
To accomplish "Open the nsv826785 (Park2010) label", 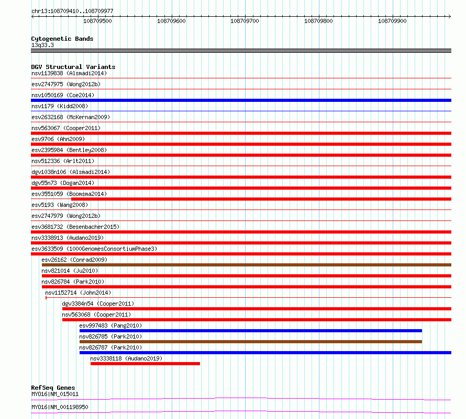I will (x=110, y=336).
